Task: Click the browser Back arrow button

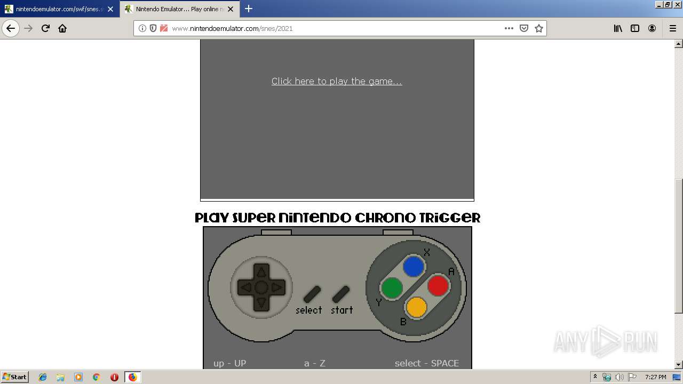Action: (x=11, y=28)
